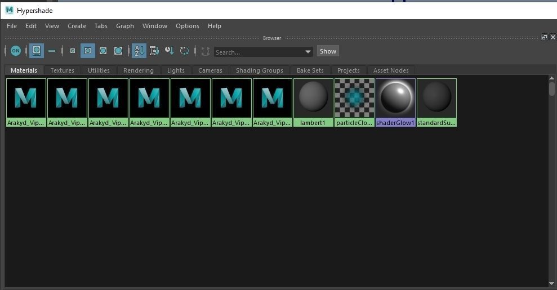This screenshot has width=557, height=290.
Task: Select the lambert1 material swatch
Action: click(313, 102)
